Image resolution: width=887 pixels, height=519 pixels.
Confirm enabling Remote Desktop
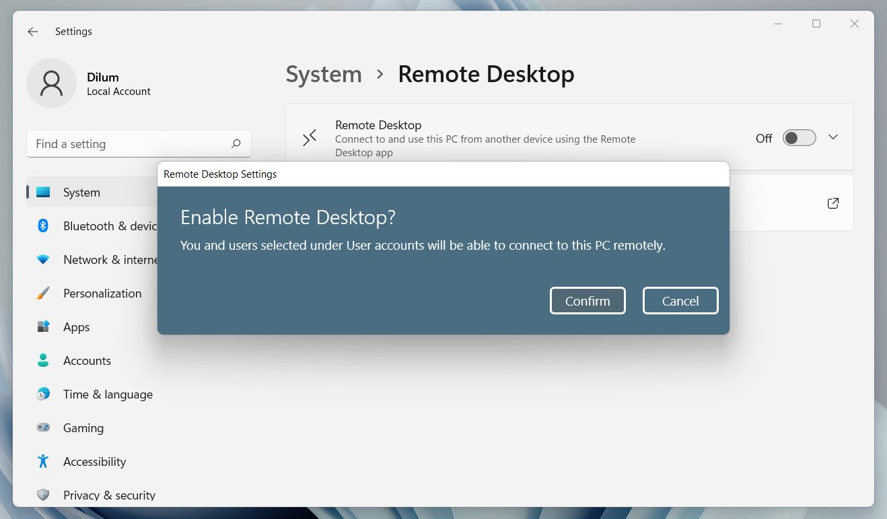587,301
